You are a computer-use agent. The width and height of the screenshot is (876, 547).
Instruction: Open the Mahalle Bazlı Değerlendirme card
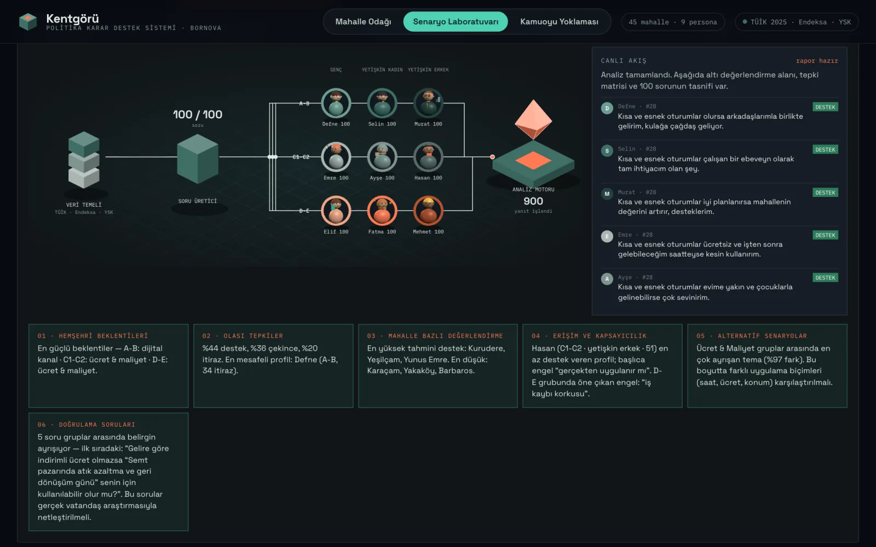[x=438, y=366]
